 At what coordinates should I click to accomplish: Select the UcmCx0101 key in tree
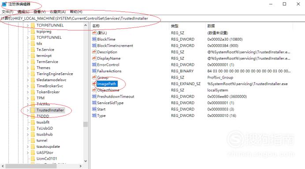pyautogui.click(x=47, y=158)
